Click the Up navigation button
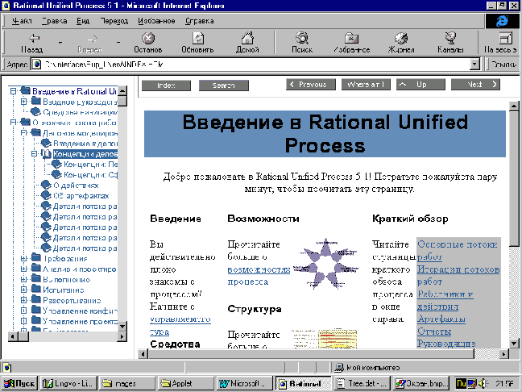This screenshot has width=522, height=392. [420, 85]
